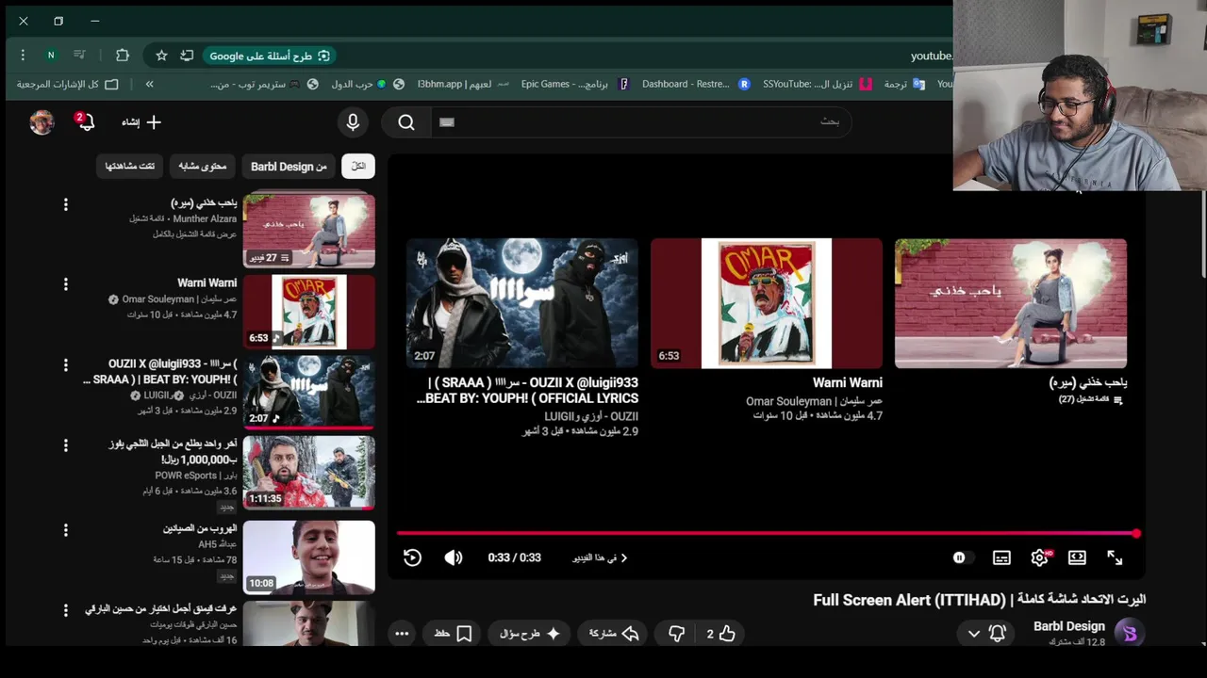Open YouTube notifications bell

[86, 122]
